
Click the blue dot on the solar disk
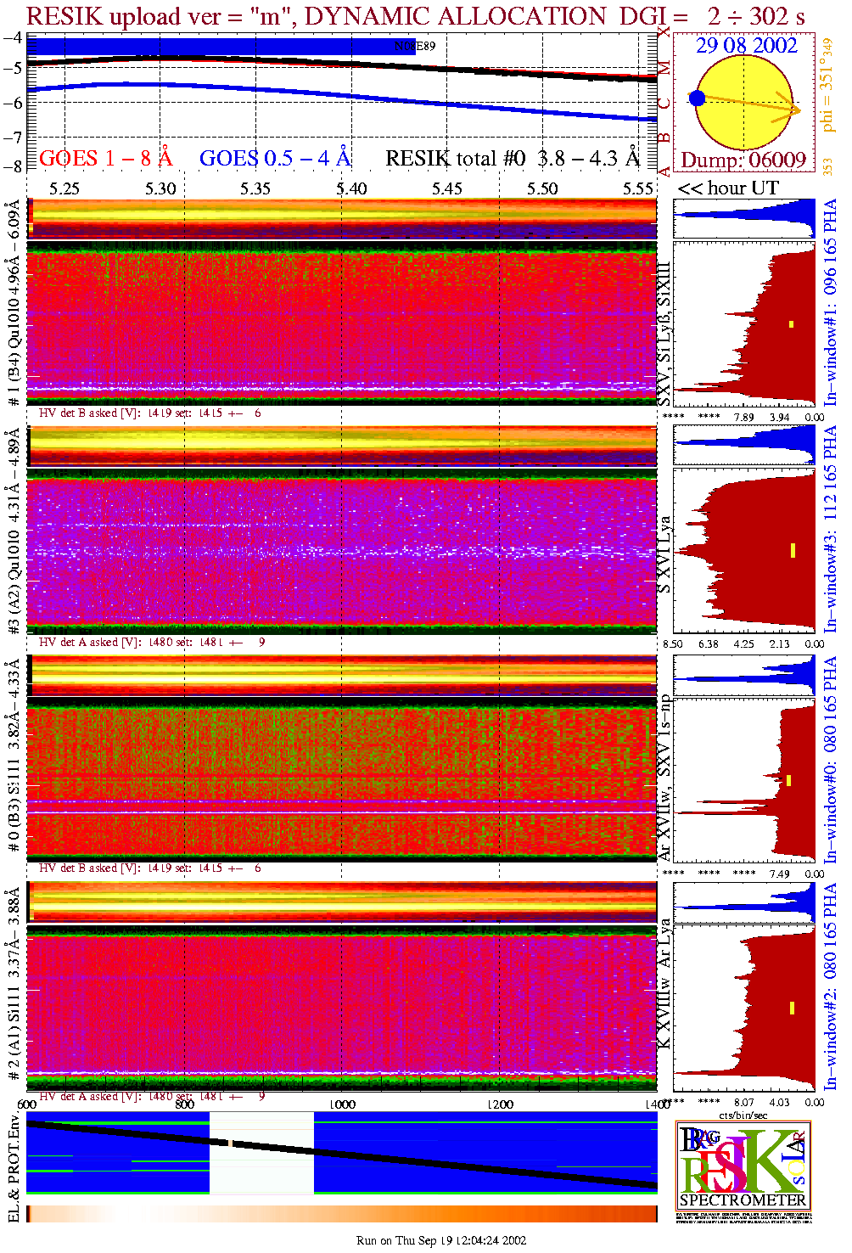(x=698, y=98)
